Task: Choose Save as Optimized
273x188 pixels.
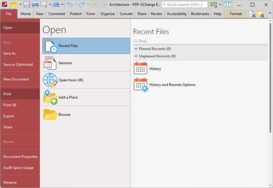Action: pyautogui.click(x=20, y=65)
